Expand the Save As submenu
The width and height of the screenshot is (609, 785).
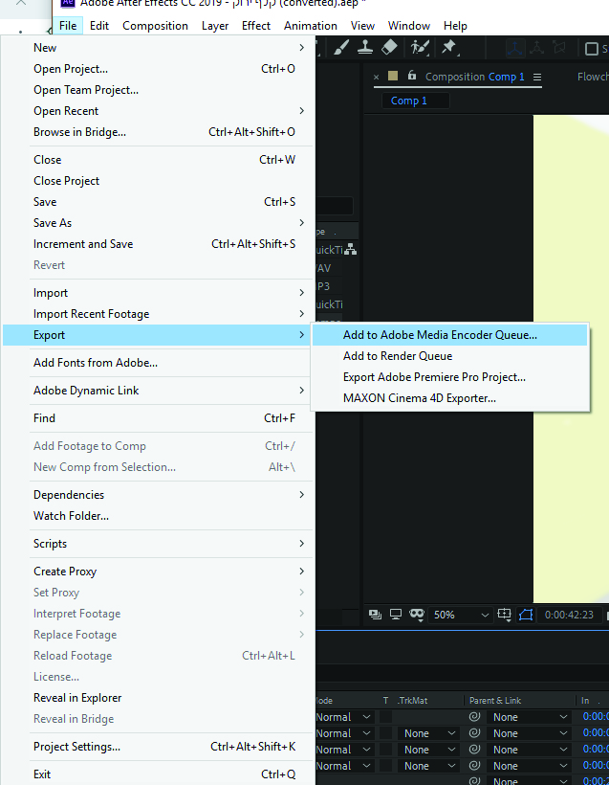pyautogui.click(x=158, y=223)
